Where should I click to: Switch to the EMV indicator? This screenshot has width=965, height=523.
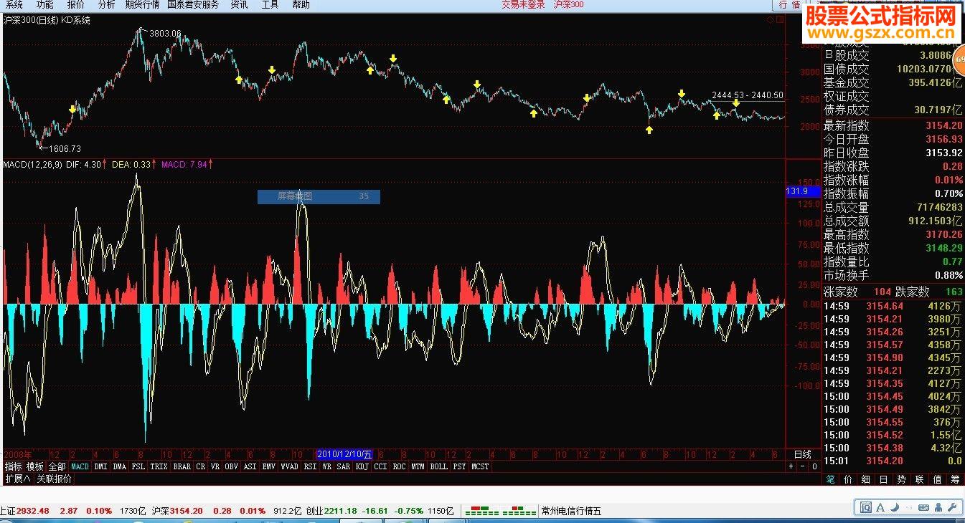(268, 466)
